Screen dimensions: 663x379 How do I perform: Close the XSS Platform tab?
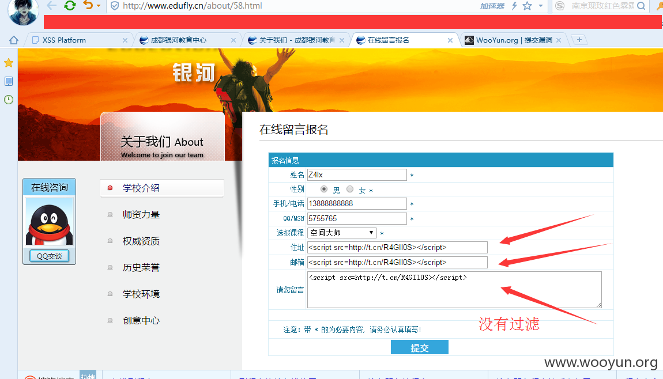click(x=125, y=40)
